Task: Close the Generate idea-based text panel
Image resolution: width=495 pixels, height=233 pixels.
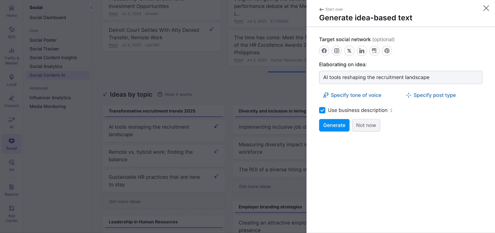Action: pos(486,8)
